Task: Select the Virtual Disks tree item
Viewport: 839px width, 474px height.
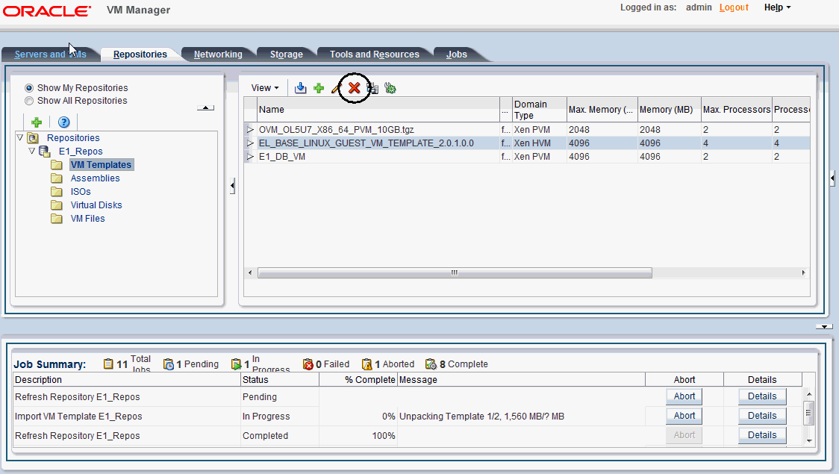Action: click(x=96, y=205)
